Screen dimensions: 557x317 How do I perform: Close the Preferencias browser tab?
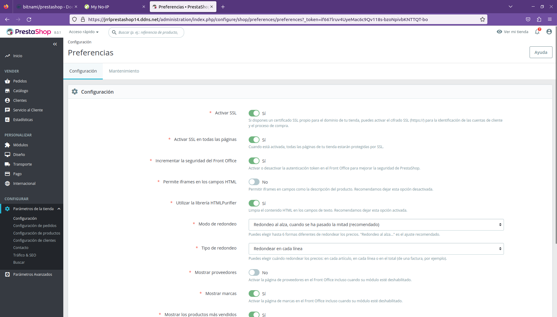[x=212, y=7]
